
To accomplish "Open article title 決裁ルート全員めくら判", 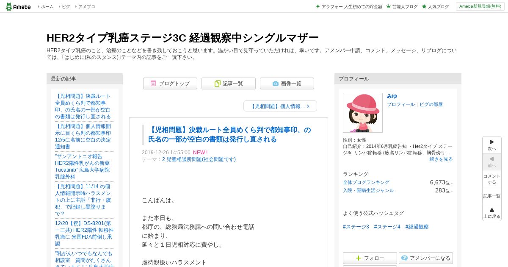I will 229,134.
